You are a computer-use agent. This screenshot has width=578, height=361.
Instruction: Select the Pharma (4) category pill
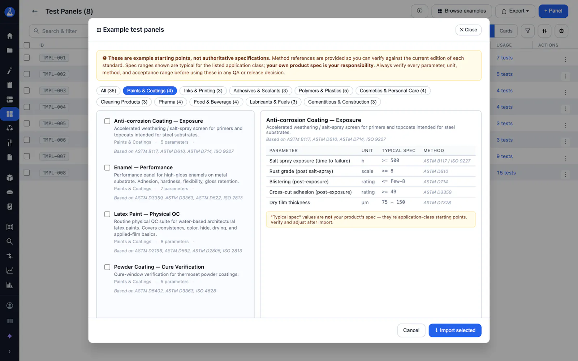(171, 102)
